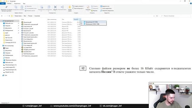Click the Move to (Переместить) icon
Screen dimensions: 192x108
(x=42, y=7)
